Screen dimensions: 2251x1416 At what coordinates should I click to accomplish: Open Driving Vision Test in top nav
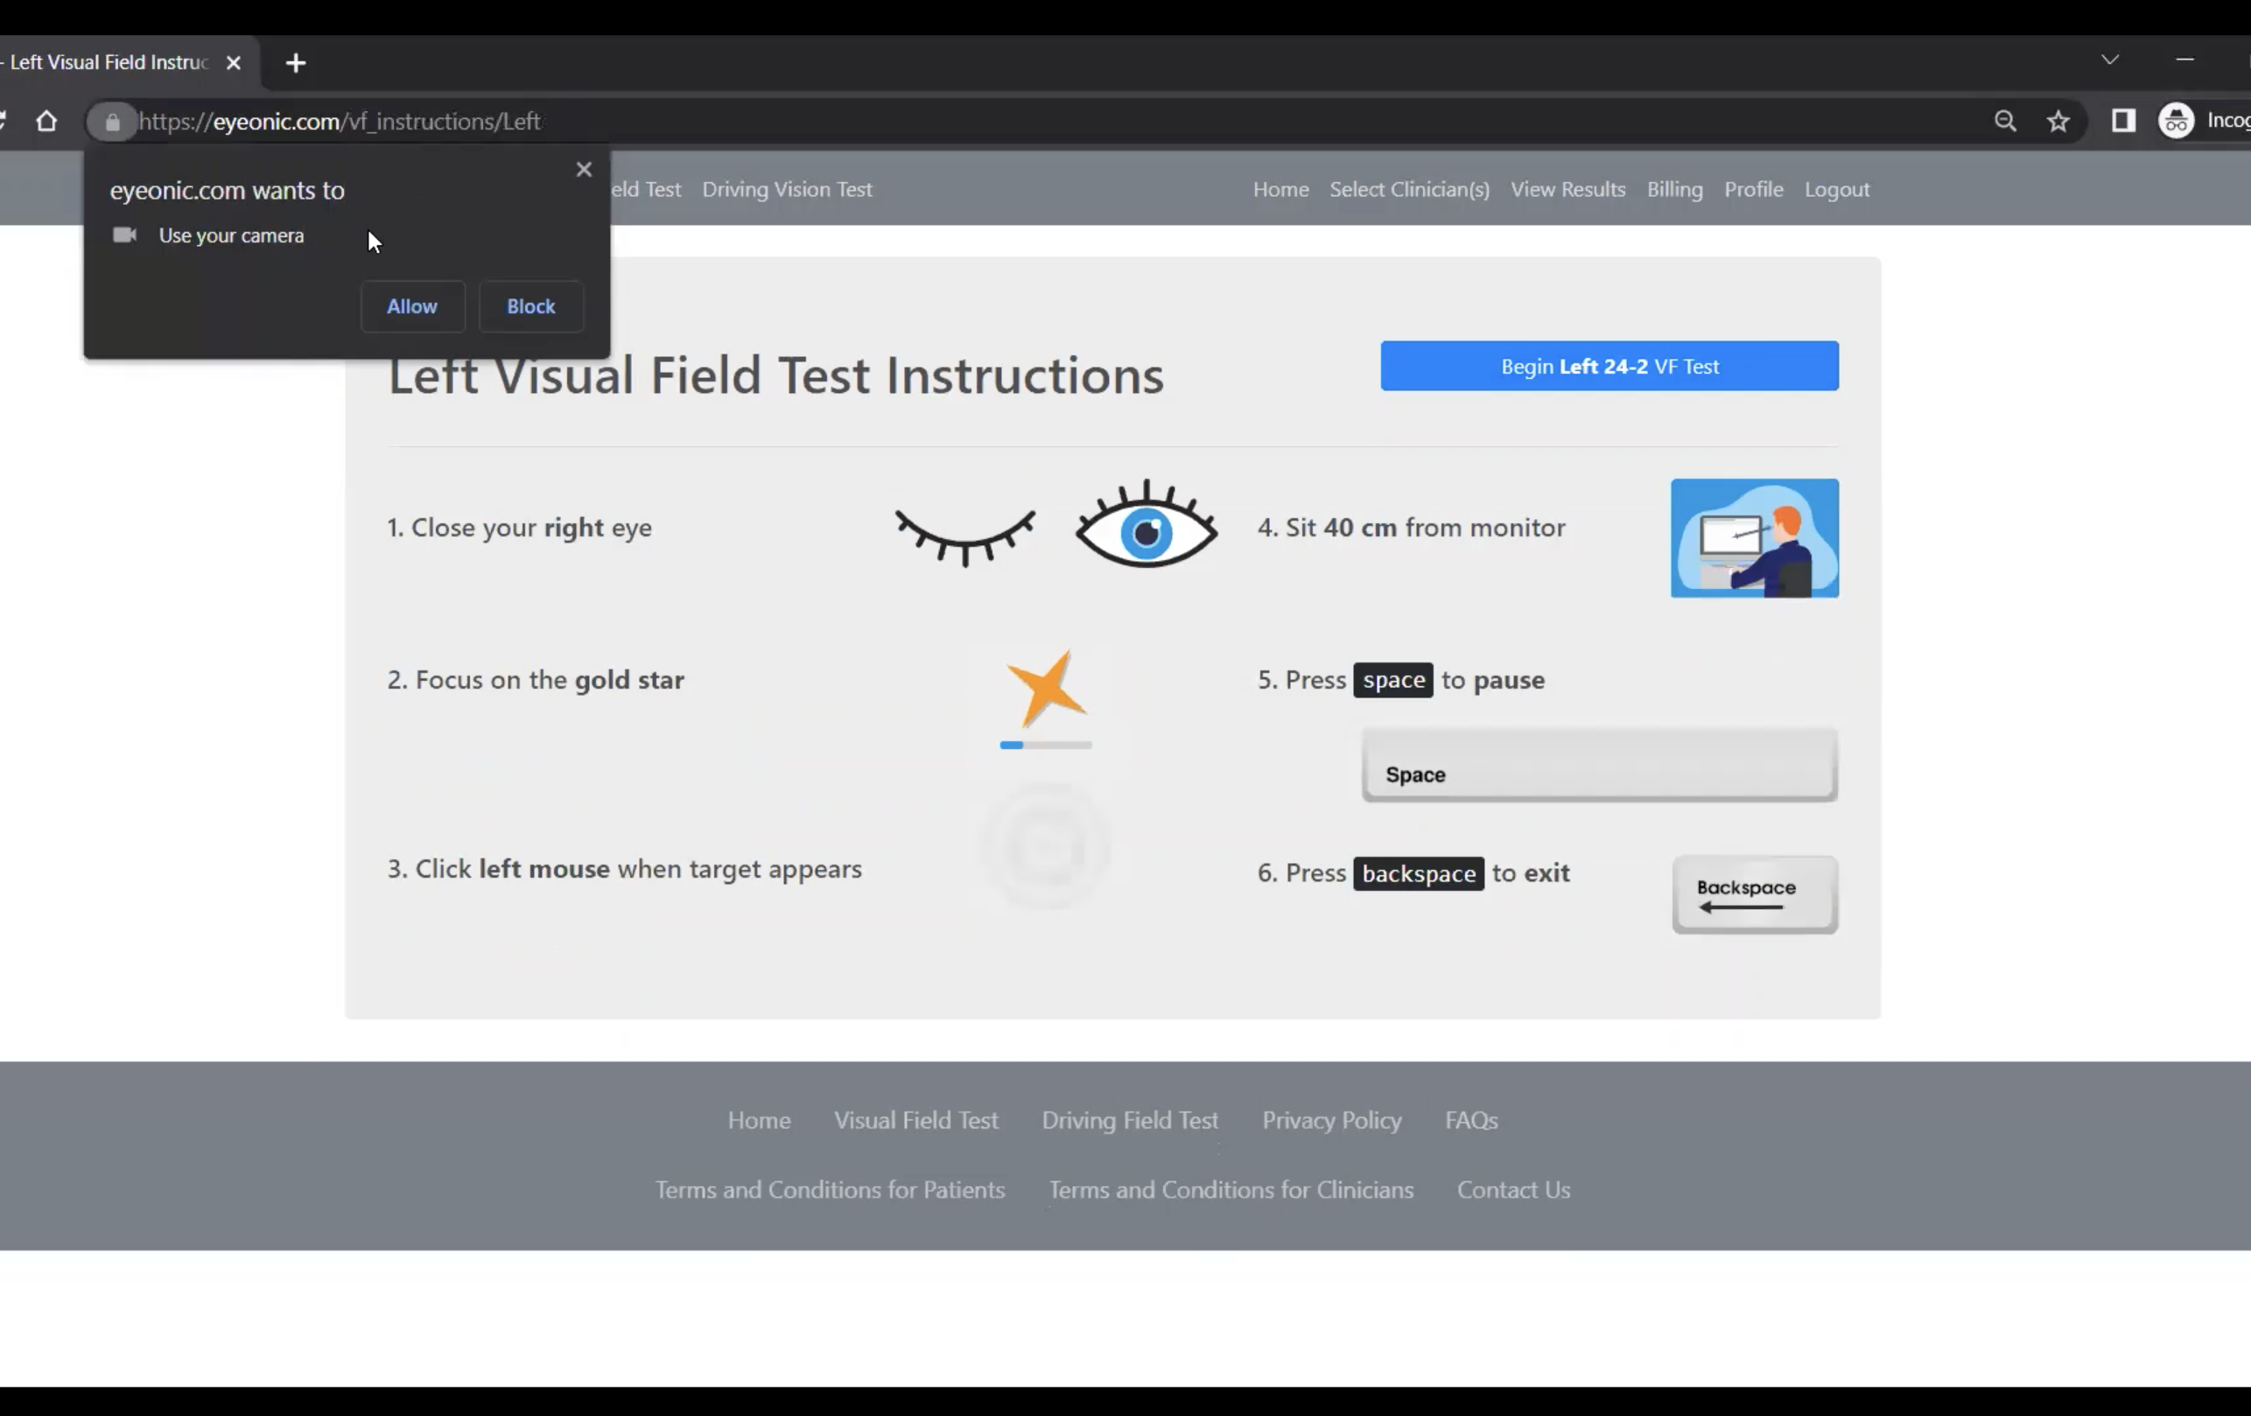[x=787, y=190]
